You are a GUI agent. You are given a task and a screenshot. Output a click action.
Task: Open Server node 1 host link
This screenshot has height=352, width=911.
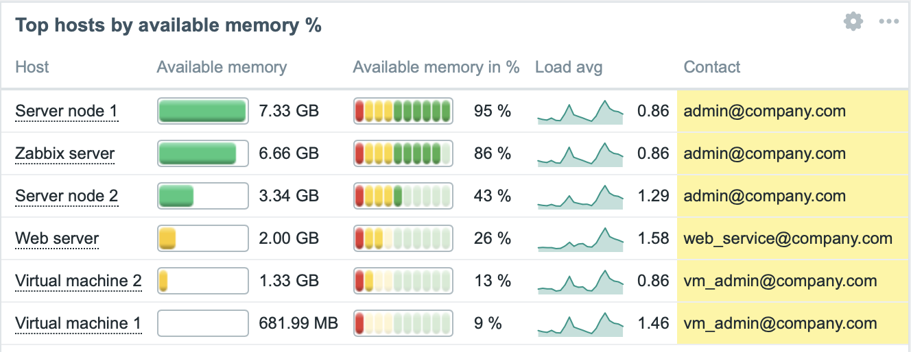(67, 111)
